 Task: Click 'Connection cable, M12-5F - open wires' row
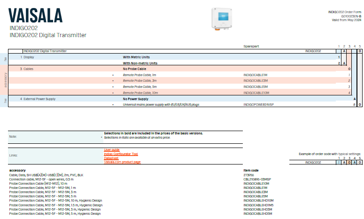pyautogui.click(x=41, y=179)
